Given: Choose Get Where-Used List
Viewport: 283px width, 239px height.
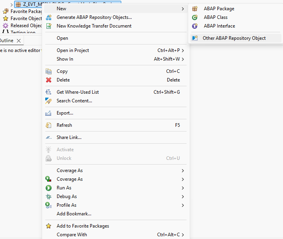Looking at the screenshot, I should [78, 92].
